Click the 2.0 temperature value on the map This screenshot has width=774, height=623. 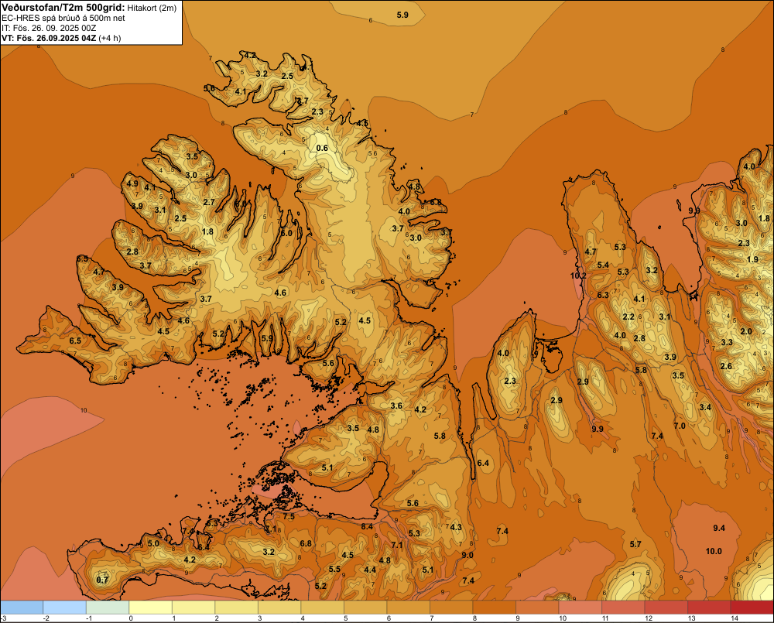[746, 331]
